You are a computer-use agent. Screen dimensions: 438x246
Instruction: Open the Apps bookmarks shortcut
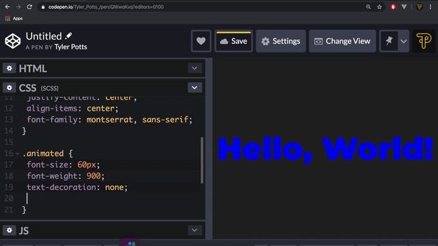(14, 18)
